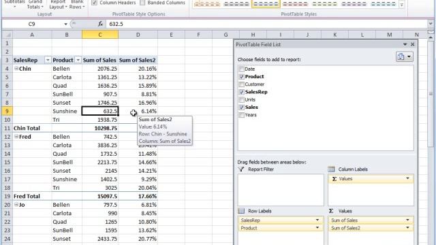Select row 9 header

click(7, 111)
